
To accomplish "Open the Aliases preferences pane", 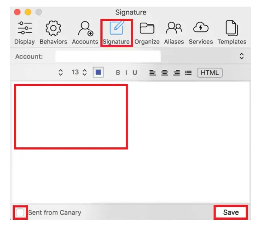I will (174, 33).
